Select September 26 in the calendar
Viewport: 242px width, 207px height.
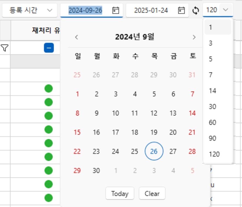pos(154,151)
